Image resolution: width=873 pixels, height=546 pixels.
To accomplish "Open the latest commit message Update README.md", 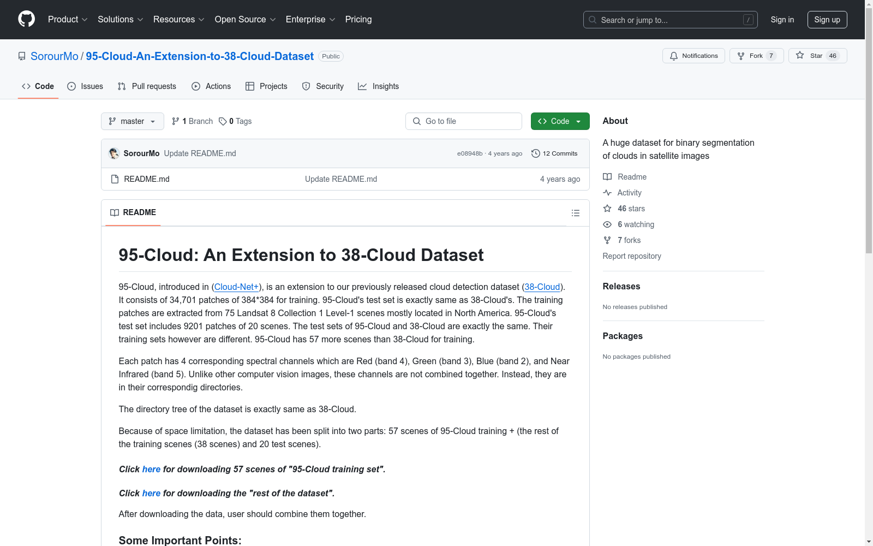I will 200,153.
